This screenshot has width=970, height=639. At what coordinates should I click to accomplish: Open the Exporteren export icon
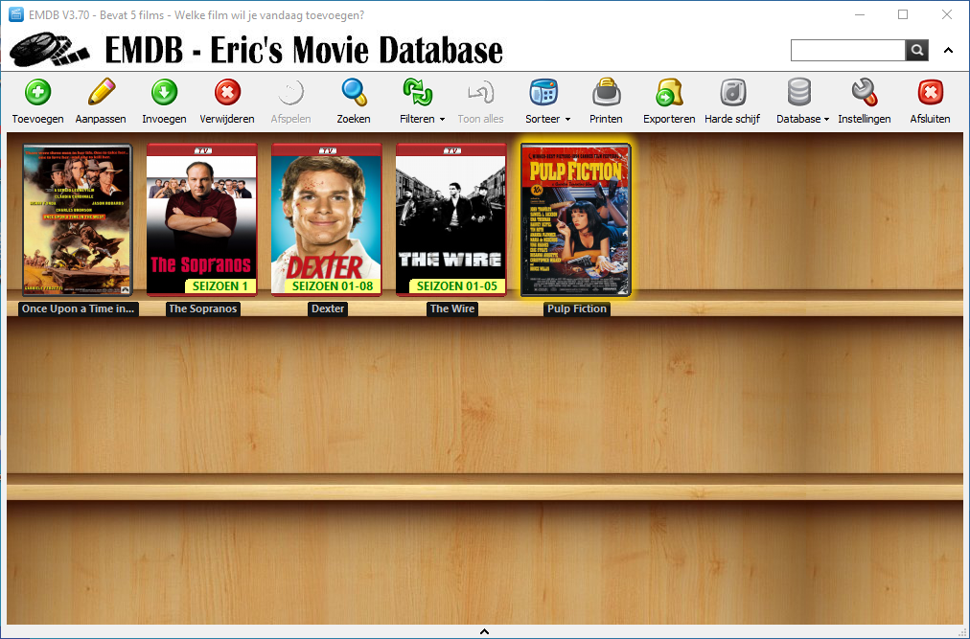pos(669,93)
